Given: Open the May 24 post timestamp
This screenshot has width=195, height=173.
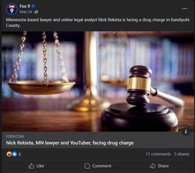Looking at the screenshot, I should [x=26, y=12].
